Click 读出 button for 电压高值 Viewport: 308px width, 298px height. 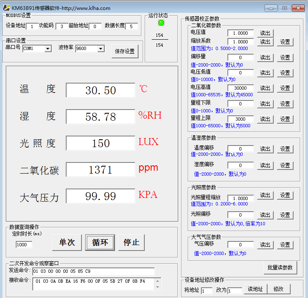(265, 88)
